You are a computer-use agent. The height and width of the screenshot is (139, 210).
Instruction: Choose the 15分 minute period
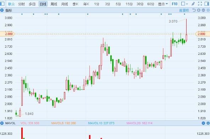coord(129,4)
